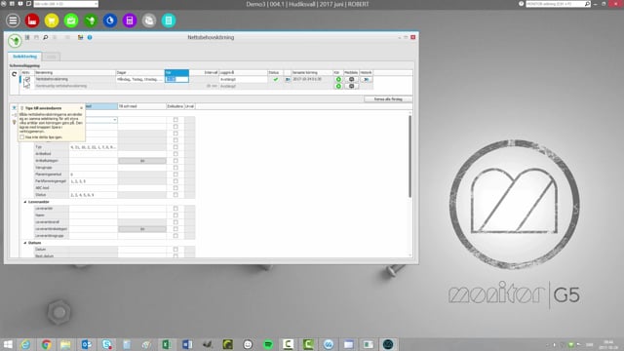Click the colored chart icon in toolbar
624x351 pixels.
(x=80, y=37)
